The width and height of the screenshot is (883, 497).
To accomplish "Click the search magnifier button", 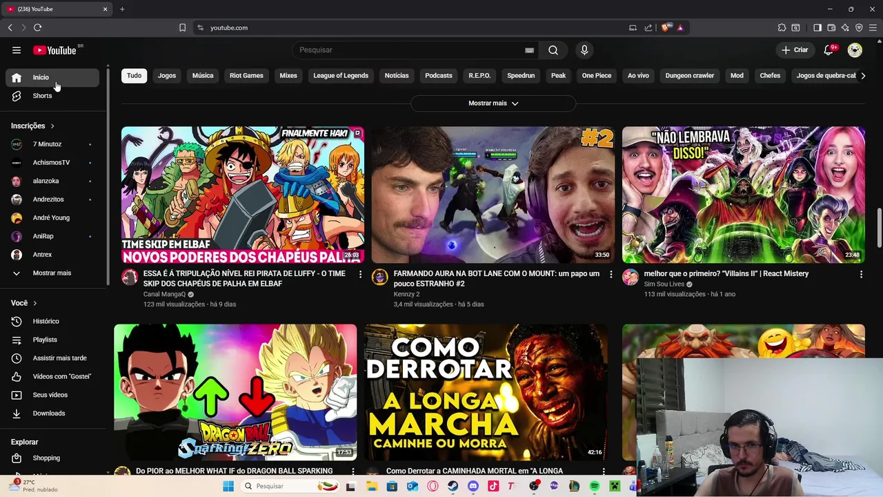I will pyautogui.click(x=553, y=50).
